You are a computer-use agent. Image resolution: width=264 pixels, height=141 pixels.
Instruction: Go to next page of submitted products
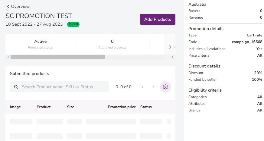click(x=153, y=87)
